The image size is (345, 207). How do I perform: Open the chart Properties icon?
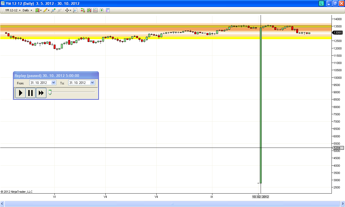click(108, 10)
